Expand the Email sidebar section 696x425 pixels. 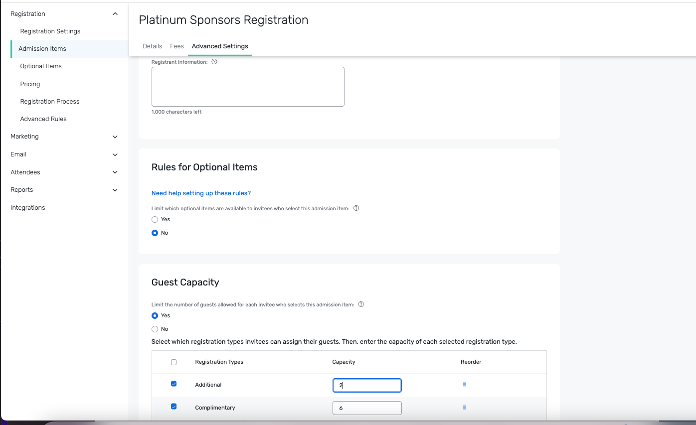click(115, 154)
